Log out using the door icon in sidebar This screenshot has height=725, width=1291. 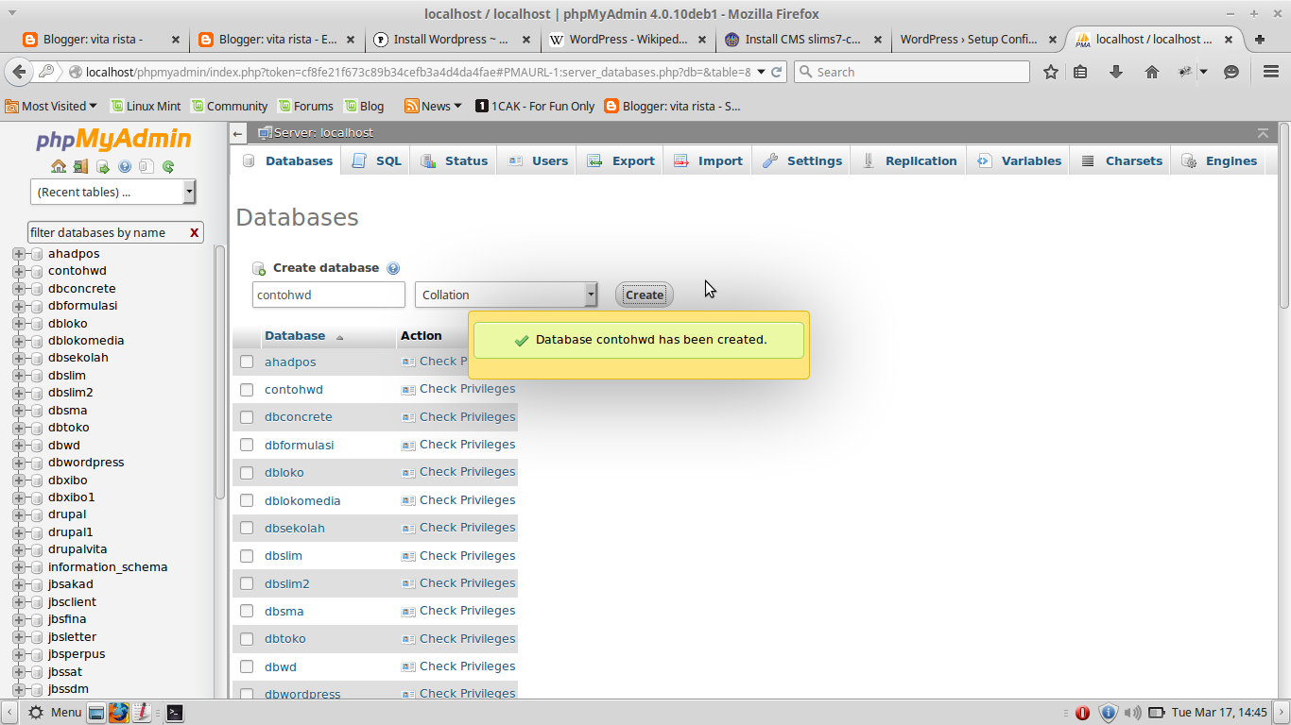coord(80,166)
